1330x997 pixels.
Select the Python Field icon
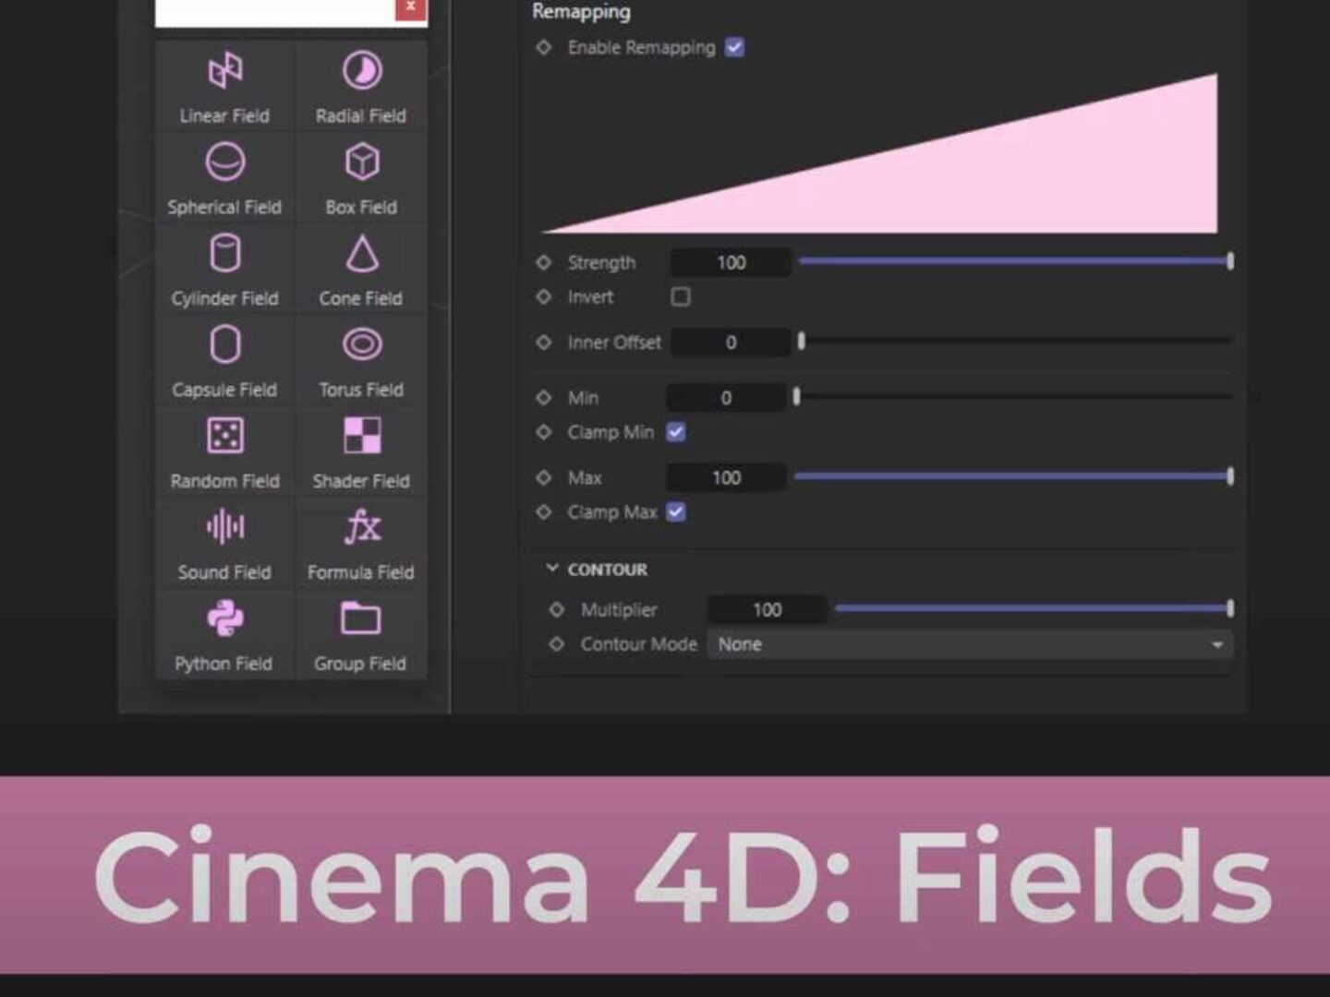224,619
